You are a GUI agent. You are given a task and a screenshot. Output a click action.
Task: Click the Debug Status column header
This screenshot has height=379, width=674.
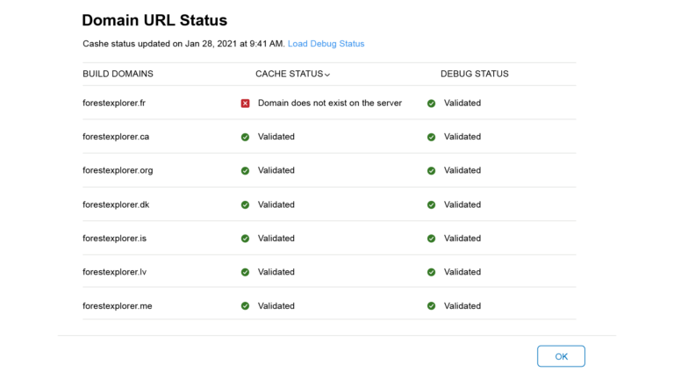(x=475, y=74)
